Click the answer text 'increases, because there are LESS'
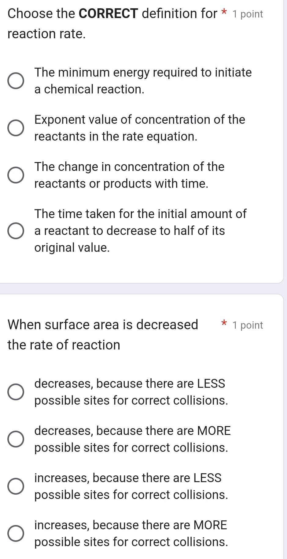Screen dimensions: 287x559 [x=128, y=478]
